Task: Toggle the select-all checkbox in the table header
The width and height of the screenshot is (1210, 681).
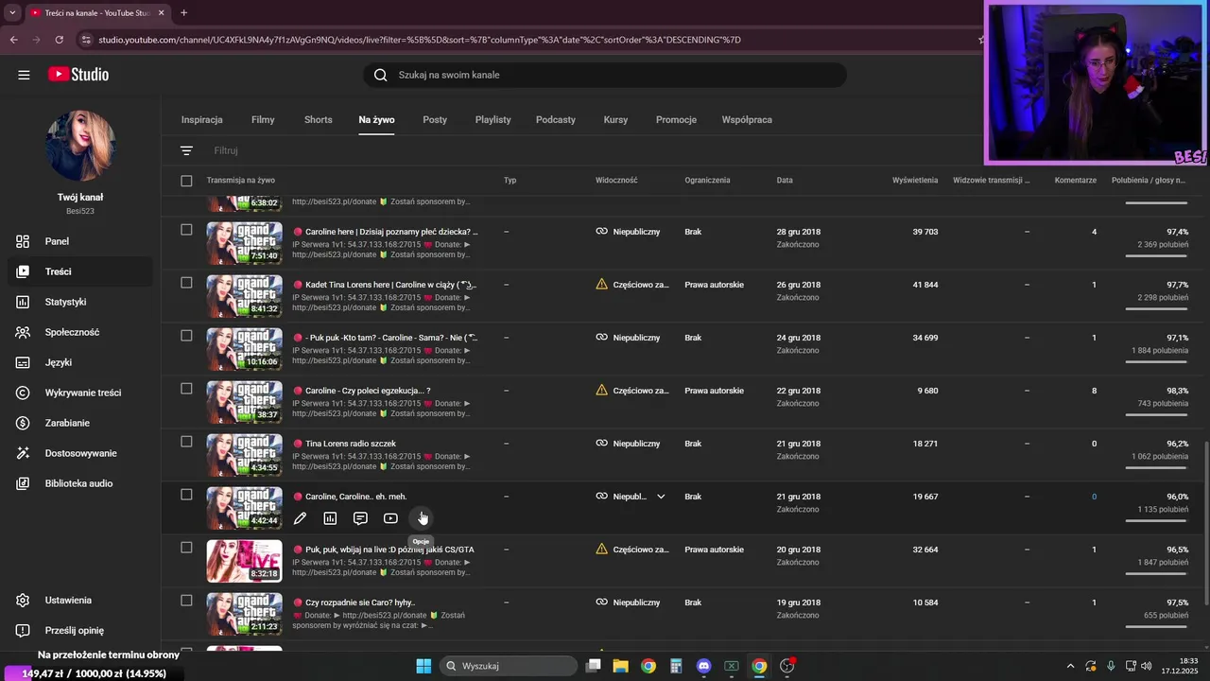Action: pyautogui.click(x=186, y=181)
